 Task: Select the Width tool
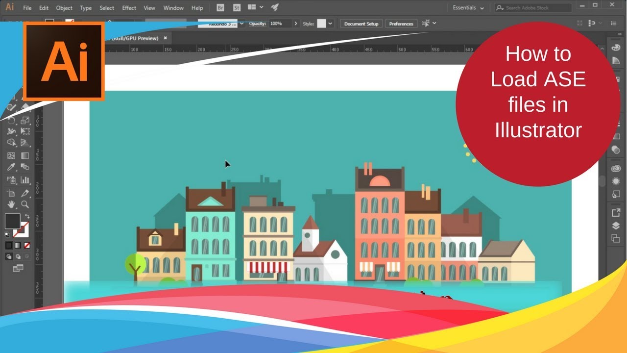pos(11,132)
